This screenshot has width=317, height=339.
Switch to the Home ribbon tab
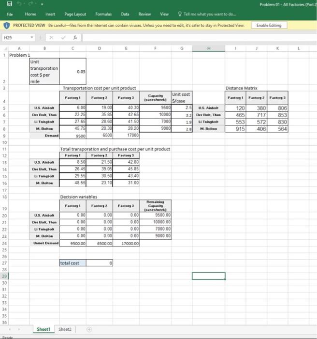tap(30, 14)
